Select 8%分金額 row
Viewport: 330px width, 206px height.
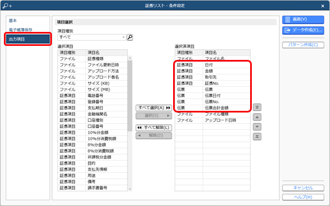[x=93, y=145]
